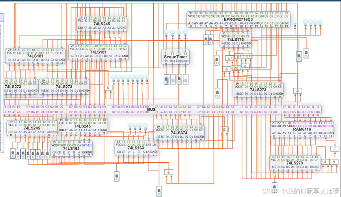The width and height of the screenshot is (341, 197).
Task: Click the BUS pin label L7
Action: (x=157, y=107)
